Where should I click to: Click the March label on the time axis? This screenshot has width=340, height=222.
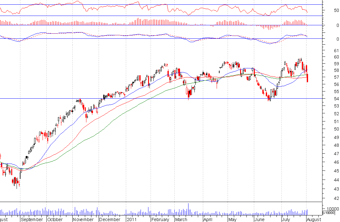click(181, 220)
